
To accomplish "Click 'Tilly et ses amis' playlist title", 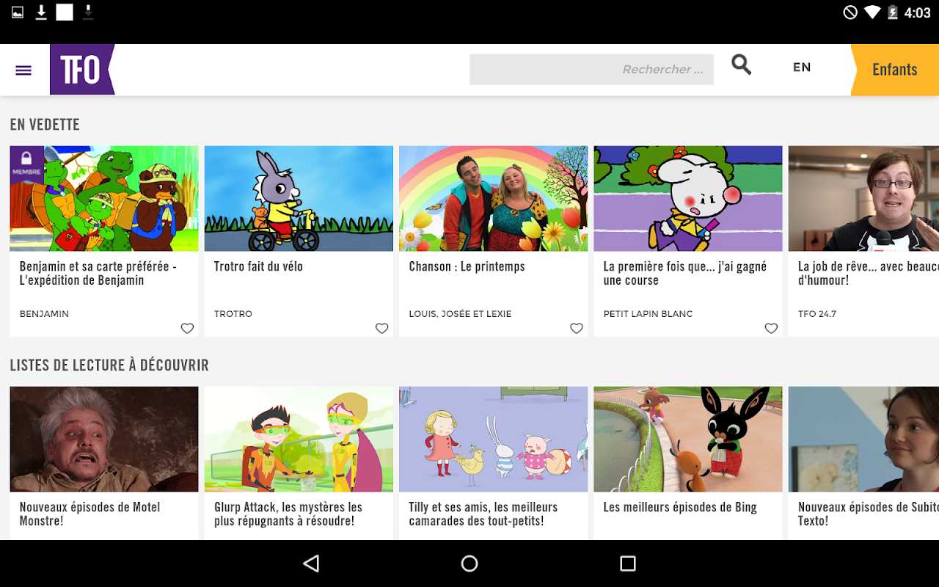I will click(483, 514).
